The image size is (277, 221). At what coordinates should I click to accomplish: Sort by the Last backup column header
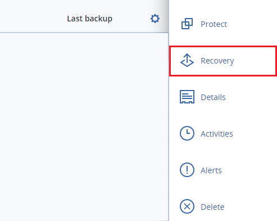[89, 19]
